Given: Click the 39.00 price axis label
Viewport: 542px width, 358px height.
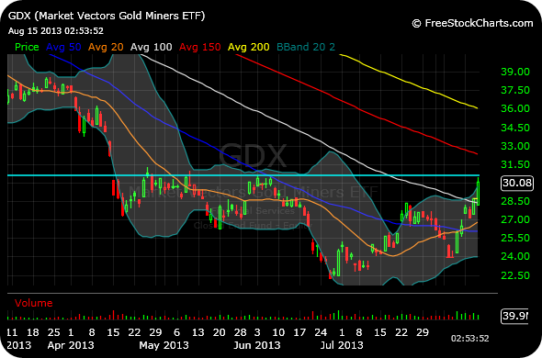Looking at the screenshot, I should tap(515, 72).
